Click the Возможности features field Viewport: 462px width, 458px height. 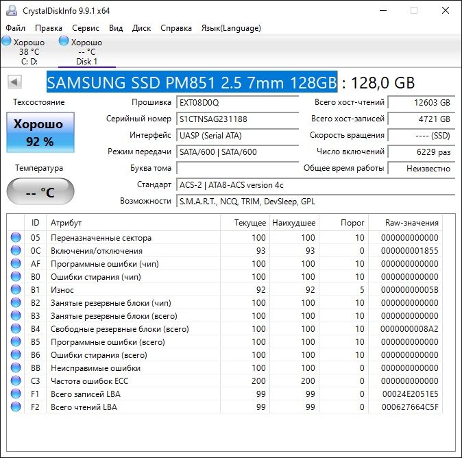tap(316, 202)
